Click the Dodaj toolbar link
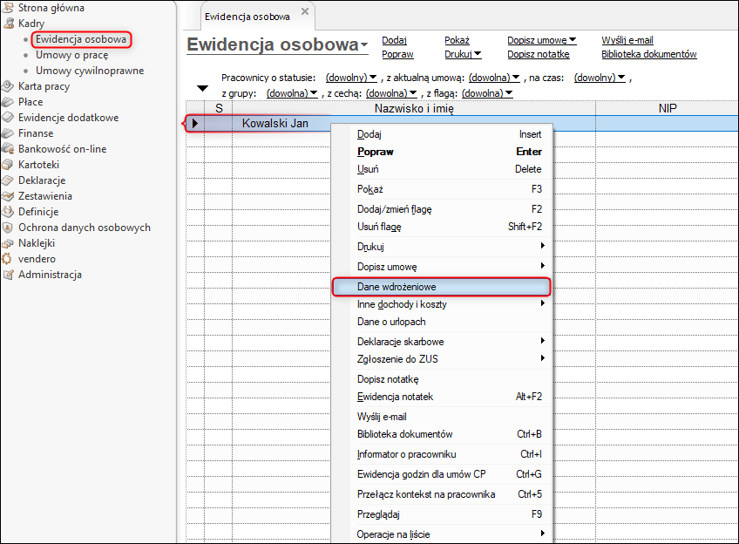739x544 pixels. 394,40
